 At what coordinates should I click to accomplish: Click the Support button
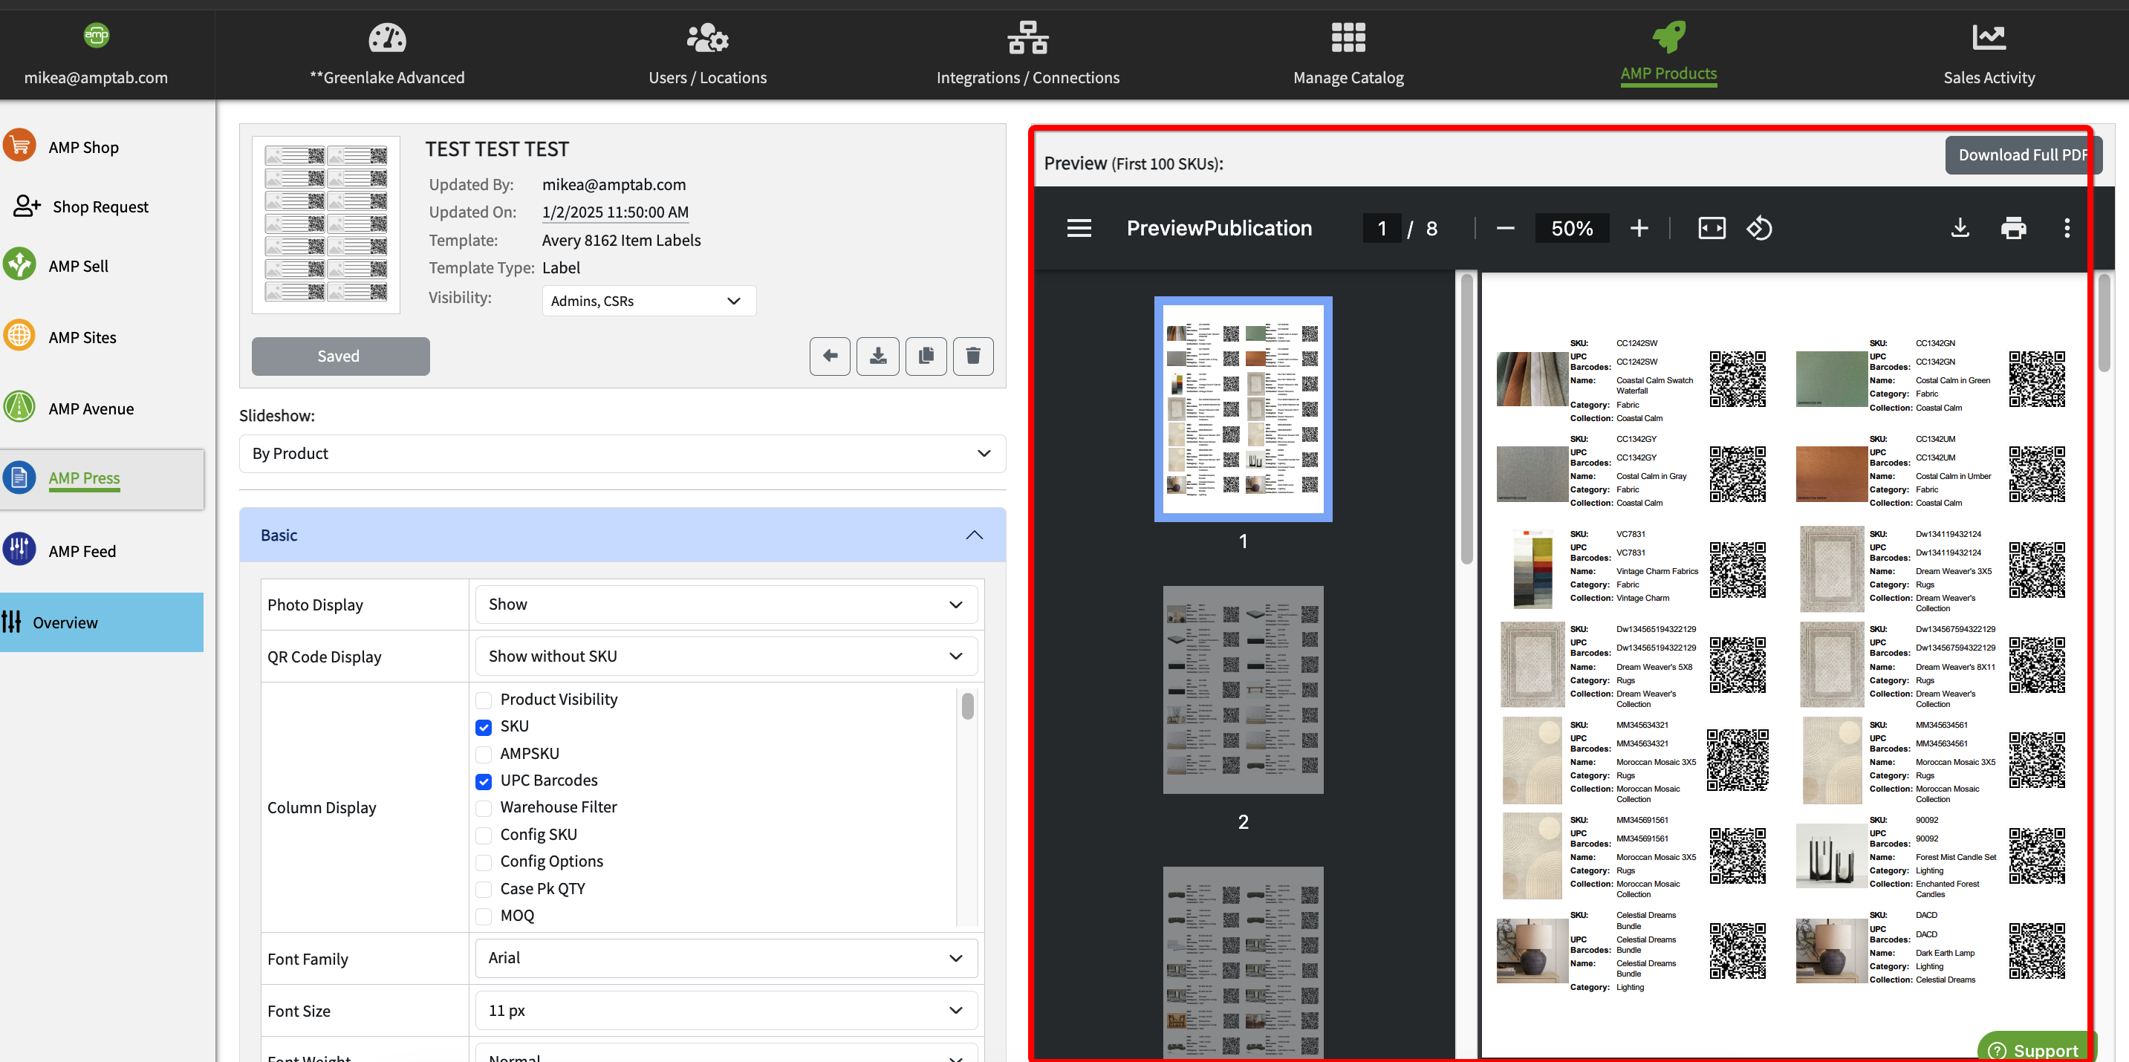pos(2035,1049)
